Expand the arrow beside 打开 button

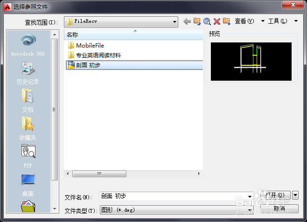(295, 195)
